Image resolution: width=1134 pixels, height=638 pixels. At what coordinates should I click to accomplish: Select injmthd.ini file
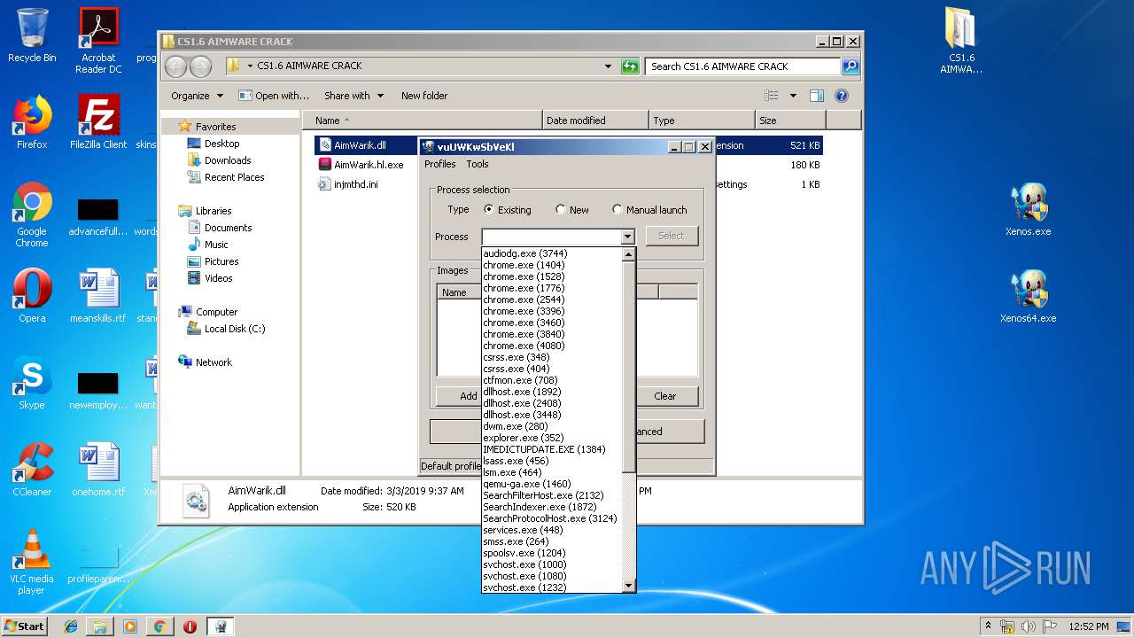coord(348,184)
